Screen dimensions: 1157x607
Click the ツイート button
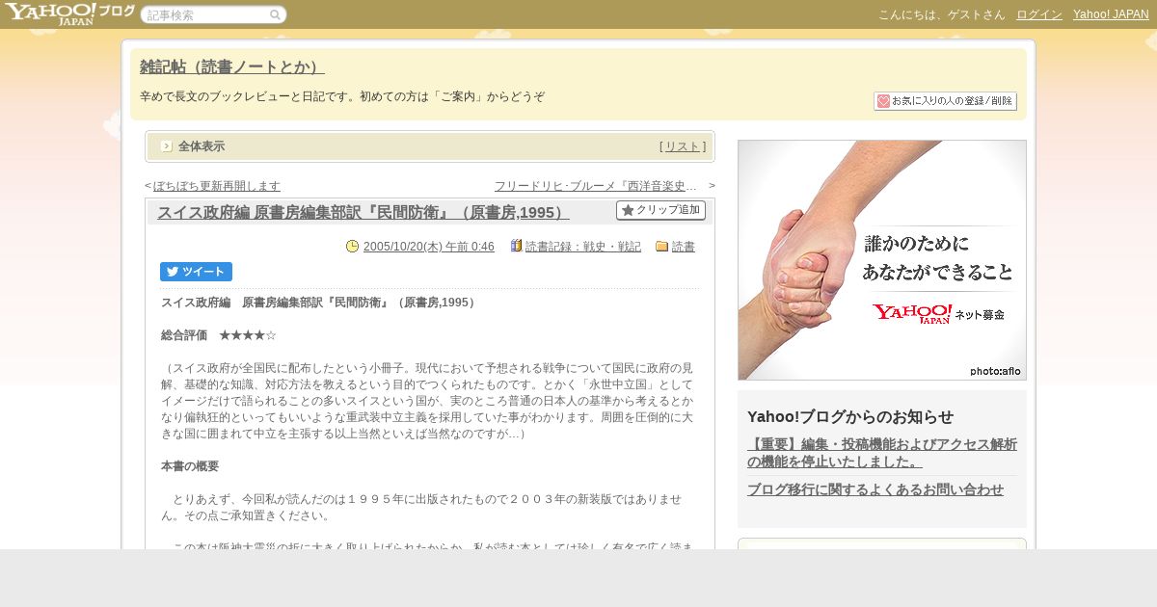(x=196, y=272)
